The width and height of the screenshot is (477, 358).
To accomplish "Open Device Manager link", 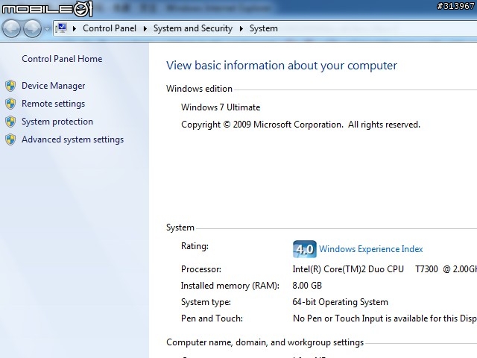I will (x=53, y=86).
